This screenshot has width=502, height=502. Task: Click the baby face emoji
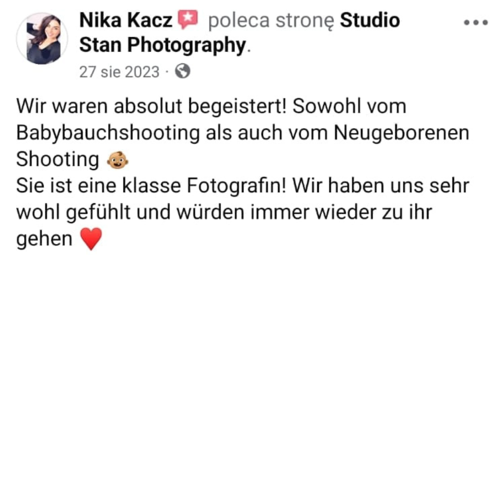click(x=117, y=160)
